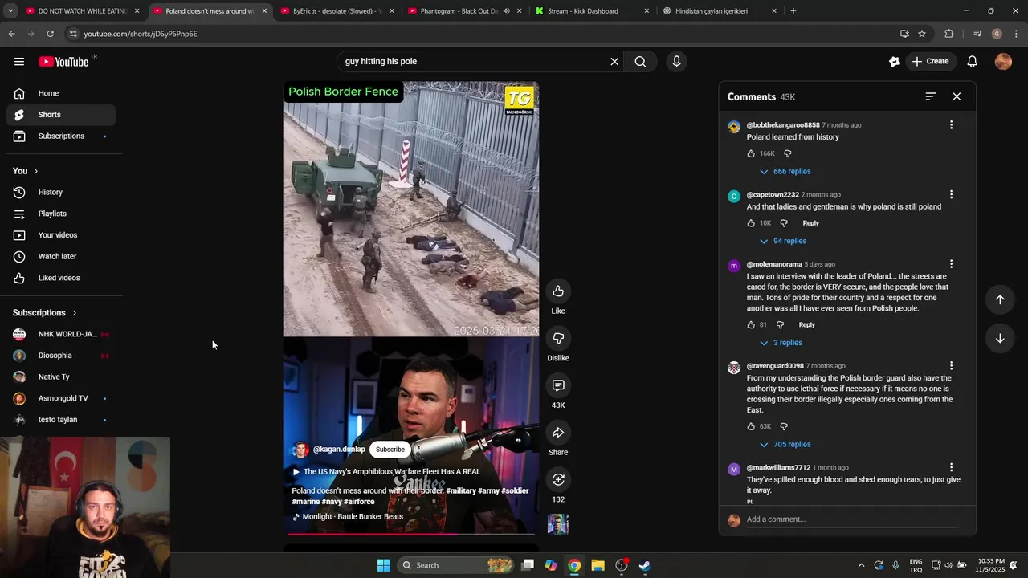The height and width of the screenshot is (578, 1028).
Task: Click the Create button
Action: click(931, 62)
